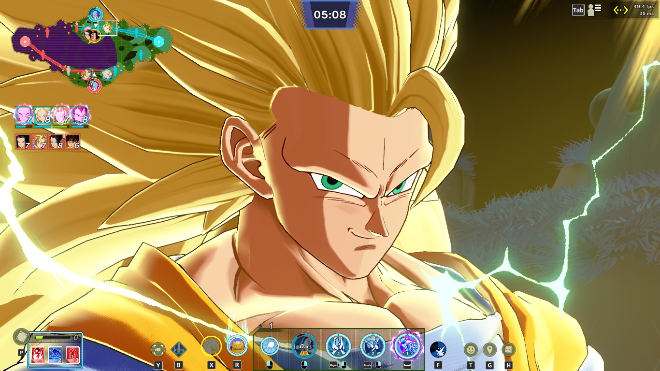Viewport: 660px width, 371px height.
Task: Activate the energy ball attack skill icon
Action: [x=270, y=346]
